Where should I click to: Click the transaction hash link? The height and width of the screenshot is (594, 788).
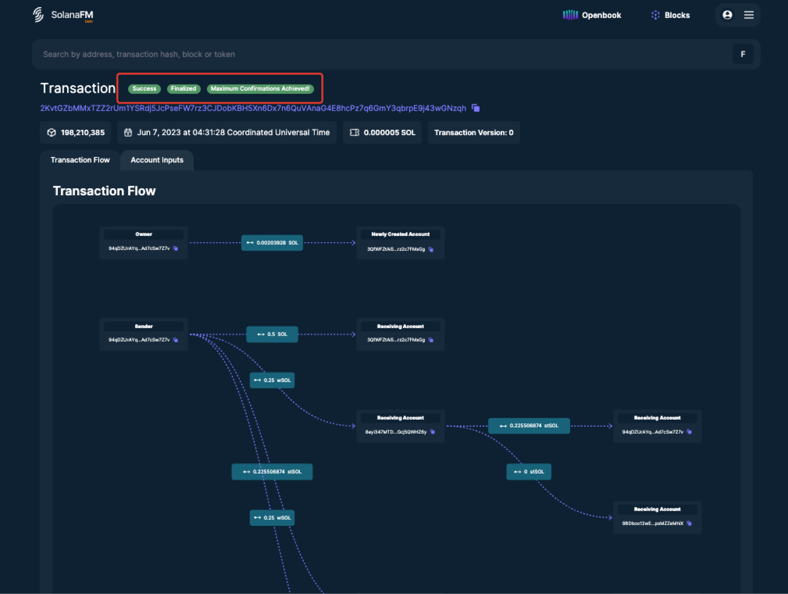[253, 108]
